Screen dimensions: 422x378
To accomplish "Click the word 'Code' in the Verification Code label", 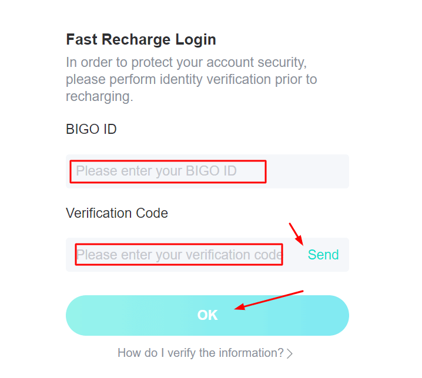I will 153,213.
